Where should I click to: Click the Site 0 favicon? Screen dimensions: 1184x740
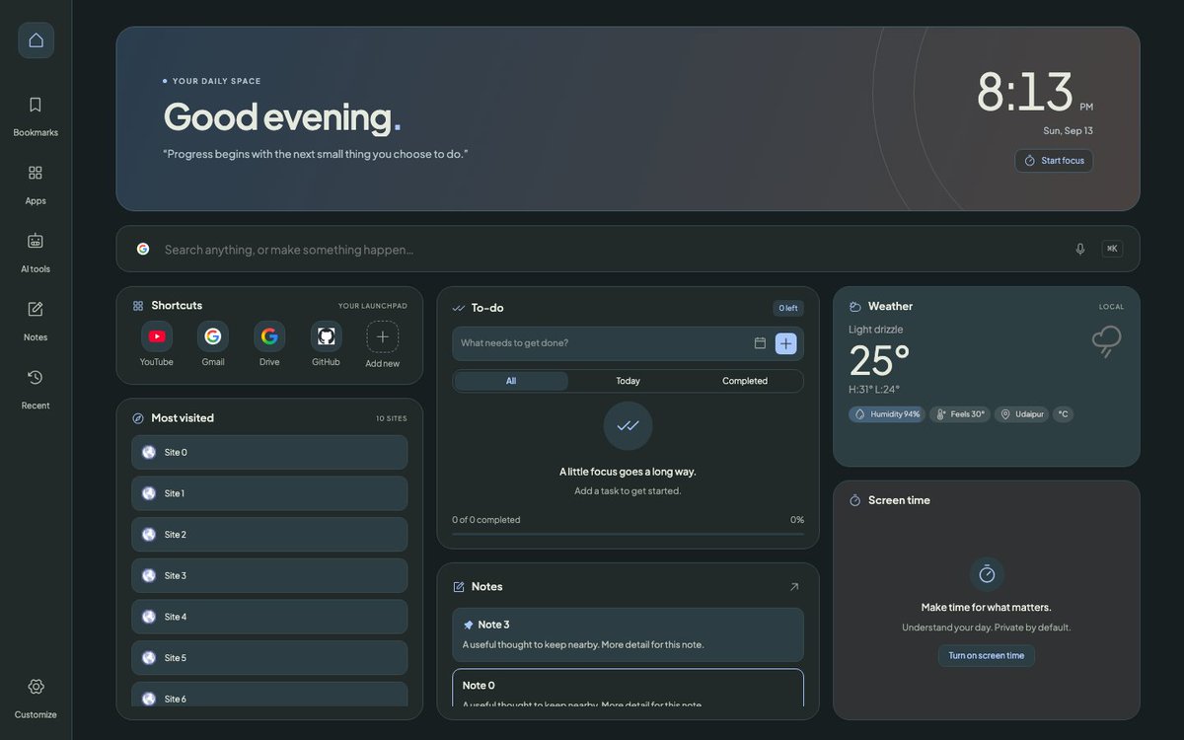click(149, 452)
